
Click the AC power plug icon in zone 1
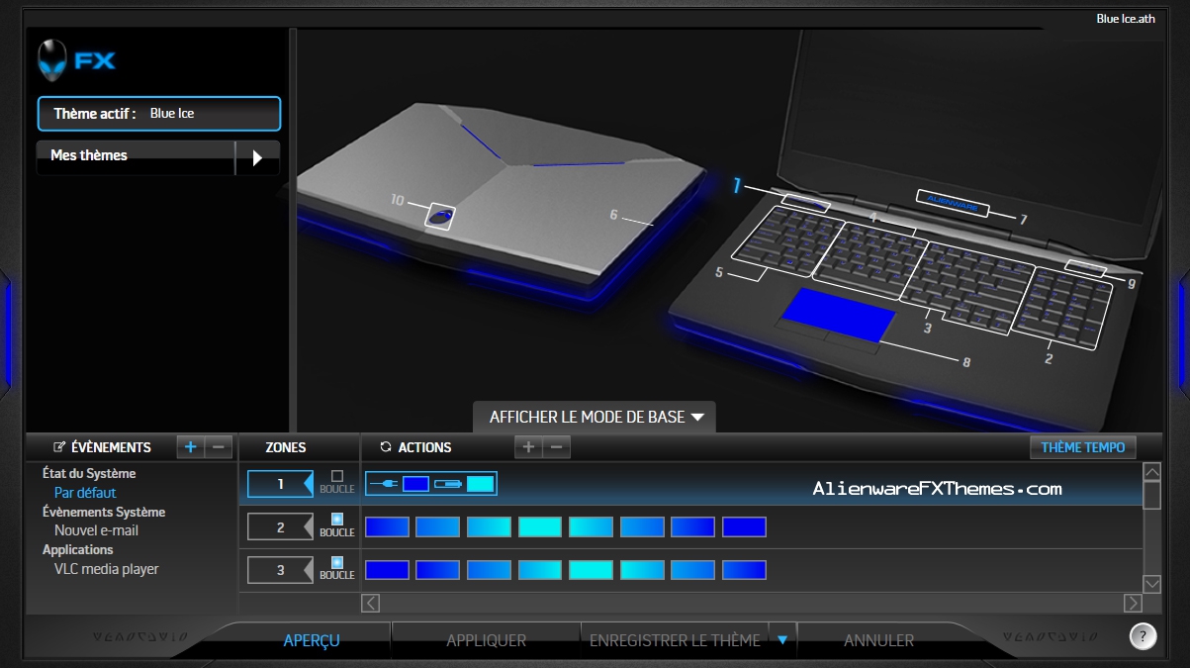point(384,484)
